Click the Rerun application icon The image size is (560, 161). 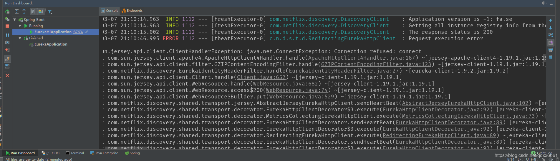[x=7, y=12]
